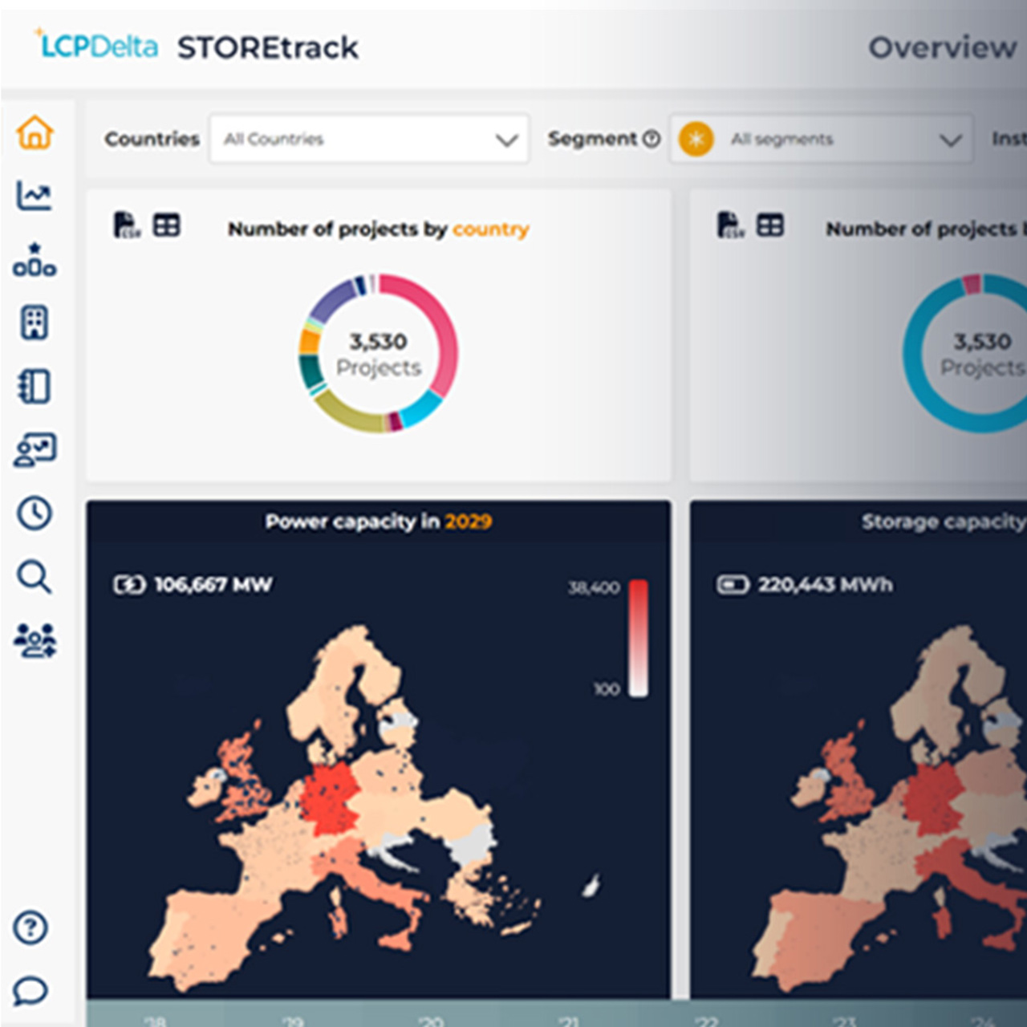
Task: Open the notebook icon in the sidebar
Action: [35, 386]
